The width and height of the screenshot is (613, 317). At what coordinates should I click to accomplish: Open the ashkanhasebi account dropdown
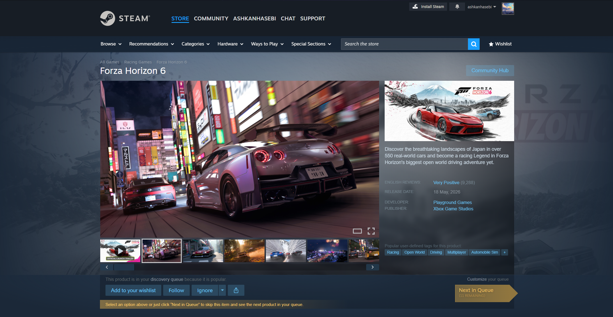(482, 7)
